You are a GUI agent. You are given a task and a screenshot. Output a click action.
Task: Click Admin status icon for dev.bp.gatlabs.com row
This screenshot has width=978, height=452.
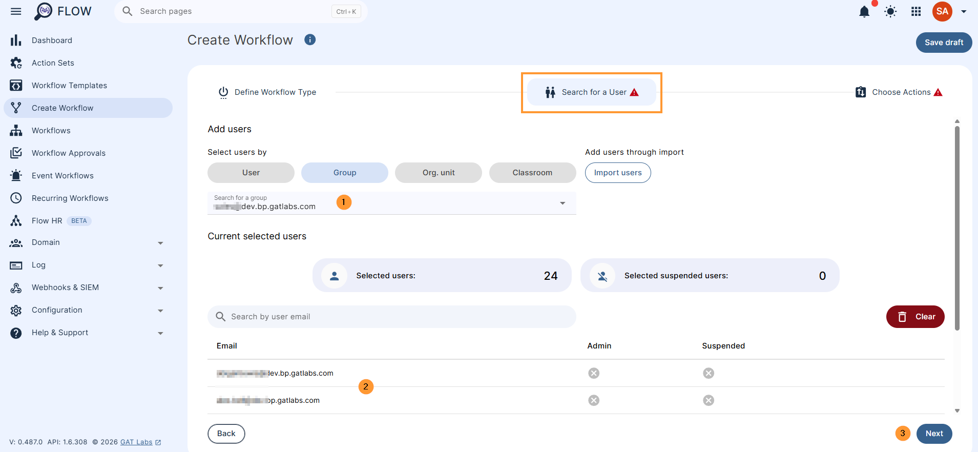pos(594,373)
